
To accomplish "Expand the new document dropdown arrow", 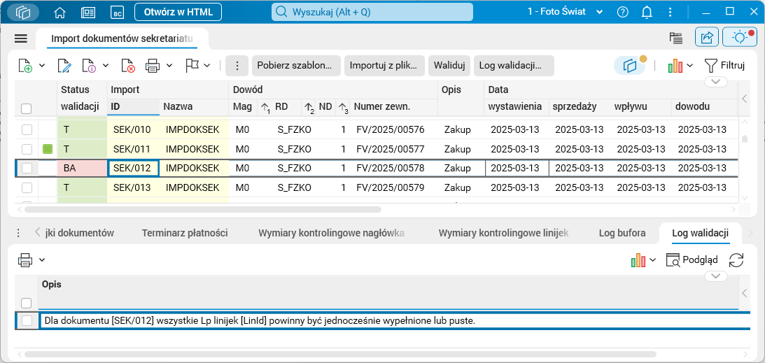I will 42,66.
